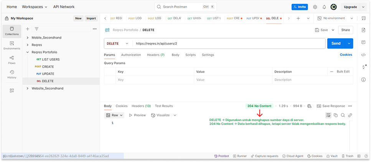Click the Cookies link
This screenshot has height=162, width=371.
pos(346,55)
